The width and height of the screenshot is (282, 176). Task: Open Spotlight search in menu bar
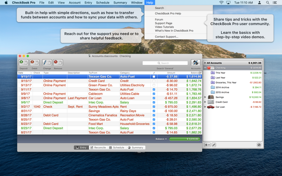click(x=268, y=3)
